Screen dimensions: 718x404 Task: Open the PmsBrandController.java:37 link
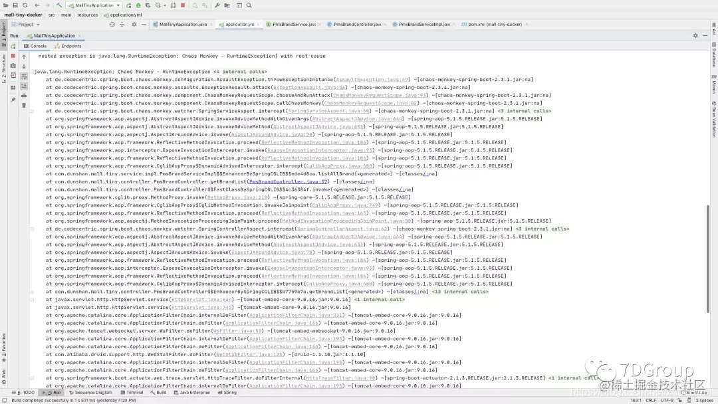pos(288,181)
